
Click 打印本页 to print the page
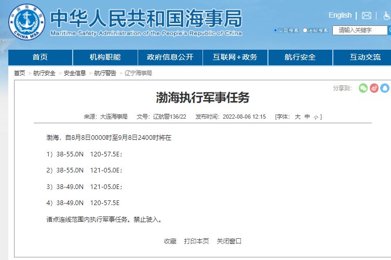[196, 241]
